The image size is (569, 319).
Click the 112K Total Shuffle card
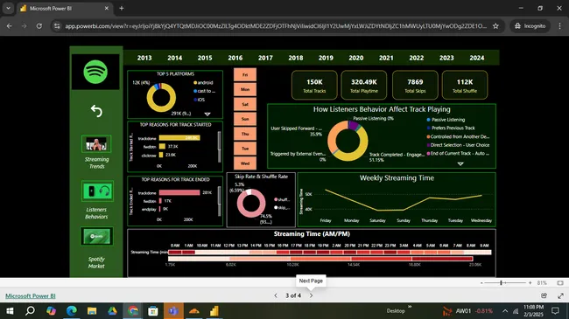(465, 85)
